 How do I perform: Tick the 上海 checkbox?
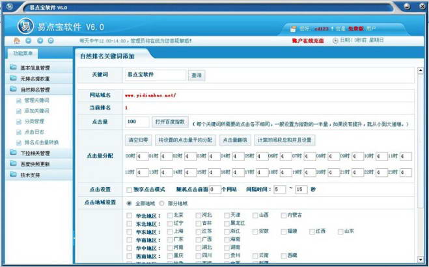coord(170,231)
